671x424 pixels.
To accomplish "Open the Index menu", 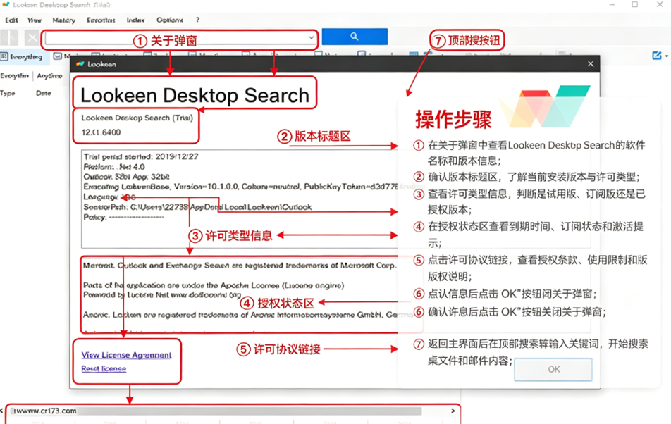I will click(x=135, y=20).
